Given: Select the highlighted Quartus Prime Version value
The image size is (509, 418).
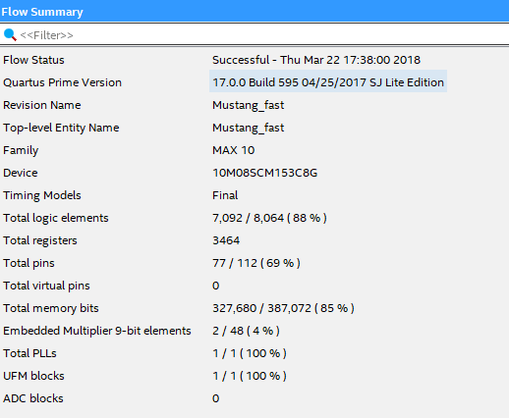Looking at the screenshot, I should 328,82.
